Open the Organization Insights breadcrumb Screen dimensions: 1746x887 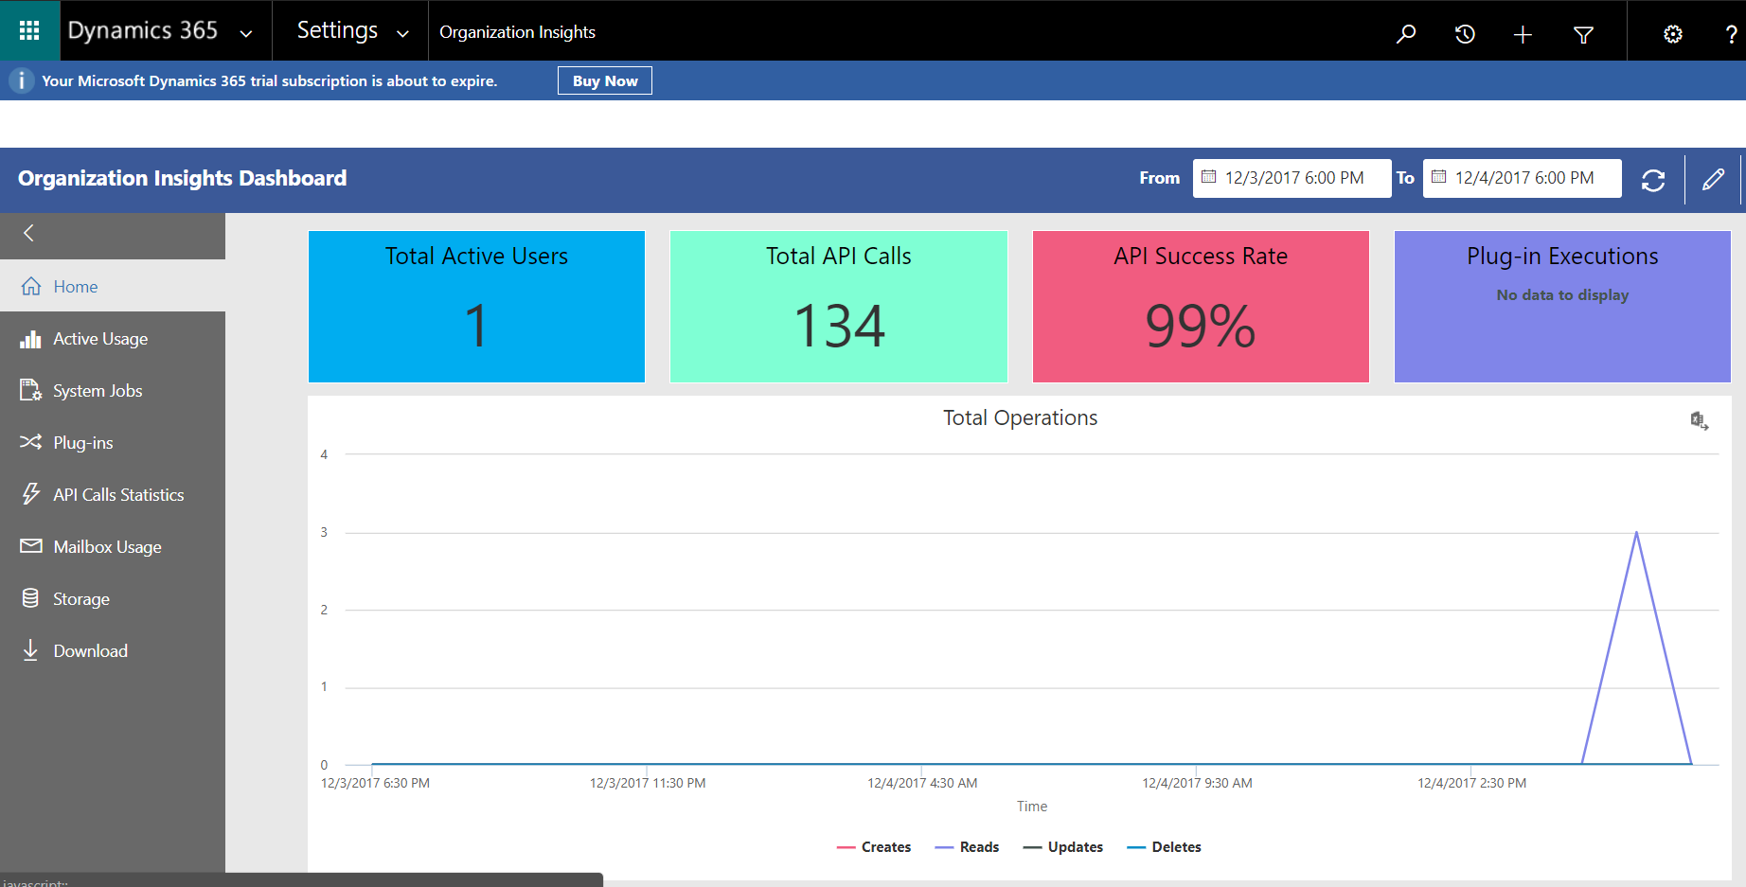(x=517, y=31)
